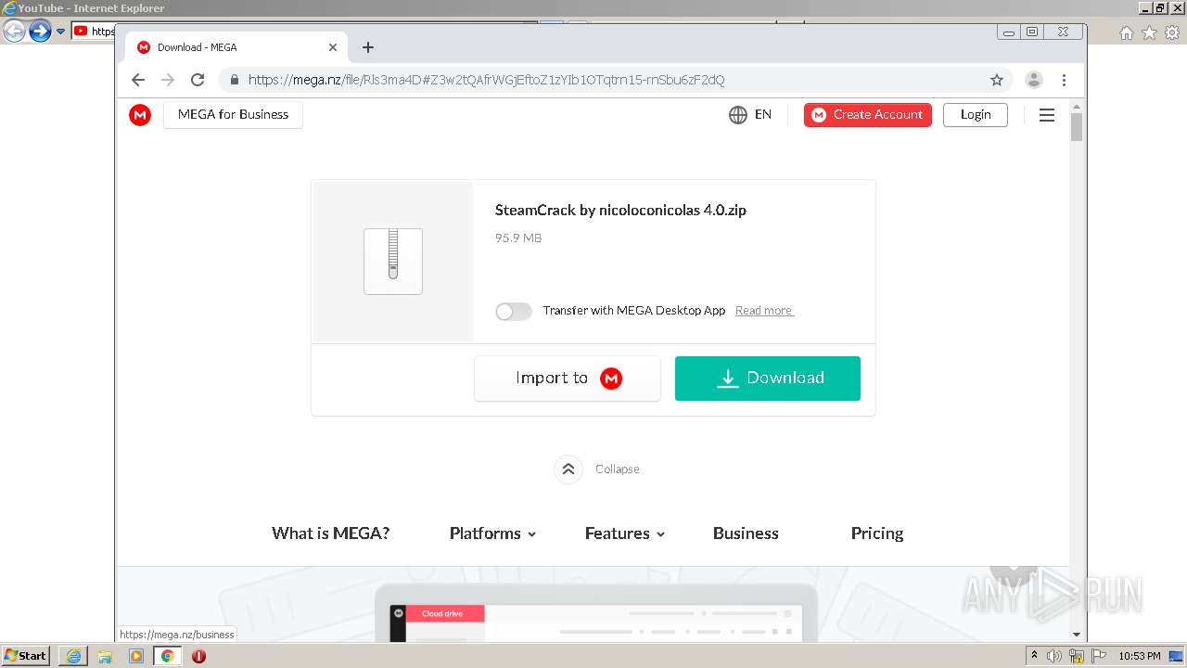This screenshot has width=1187, height=668.
Task: Open a new Chrome tab
Action: (x=368, y=47)
